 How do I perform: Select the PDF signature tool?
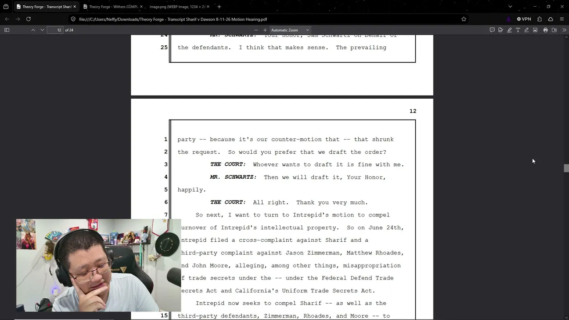(501, 30)
